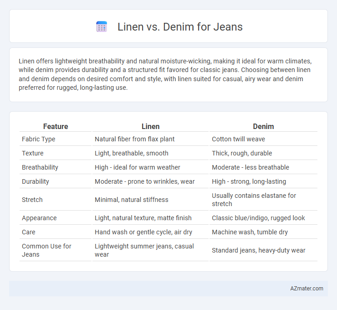
Task: Select the 'Fabric Type' row label
Action: pyautogui.click(x=38, y=139)
